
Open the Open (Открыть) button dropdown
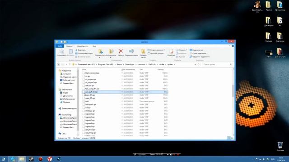pos(186,50)
